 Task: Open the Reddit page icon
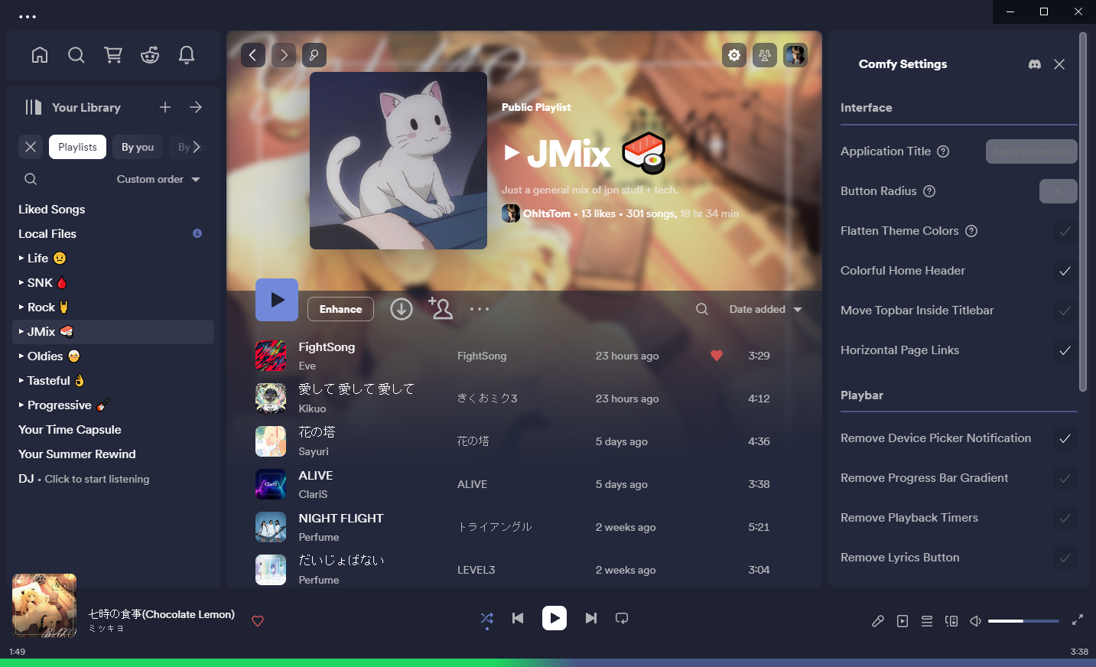[x=150, y=55]
